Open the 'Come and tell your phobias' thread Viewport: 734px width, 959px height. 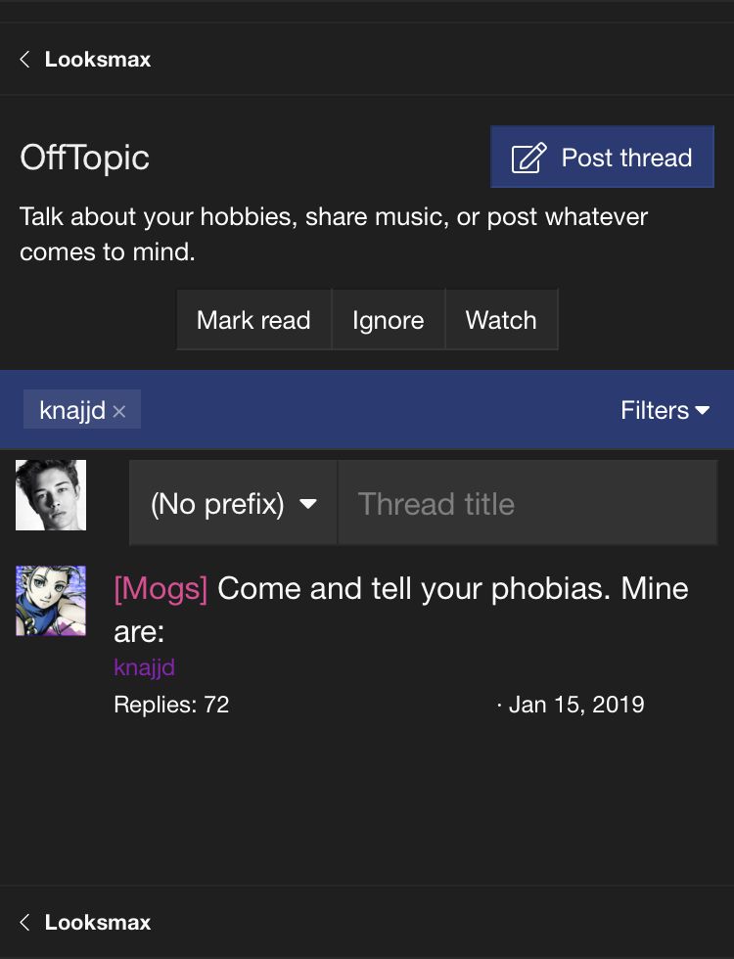pyautogui.click(x=401, y=610)
